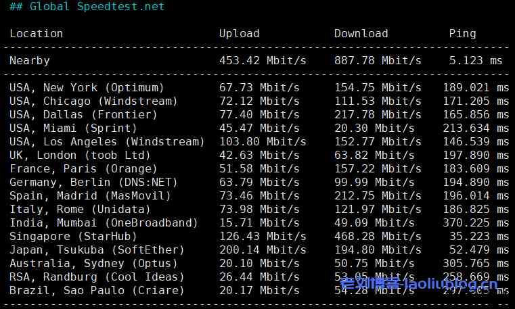
Task: Select Paris ping "183.609 ms"
Action: tap(476, 168)
